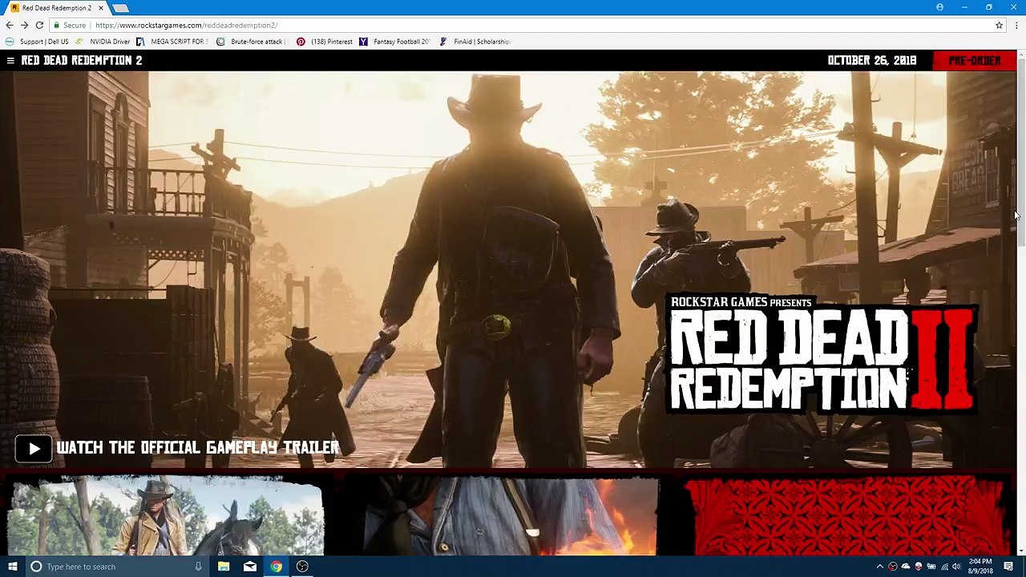Select the Red Dead Redemption 2 browser tab

(56, 8)
